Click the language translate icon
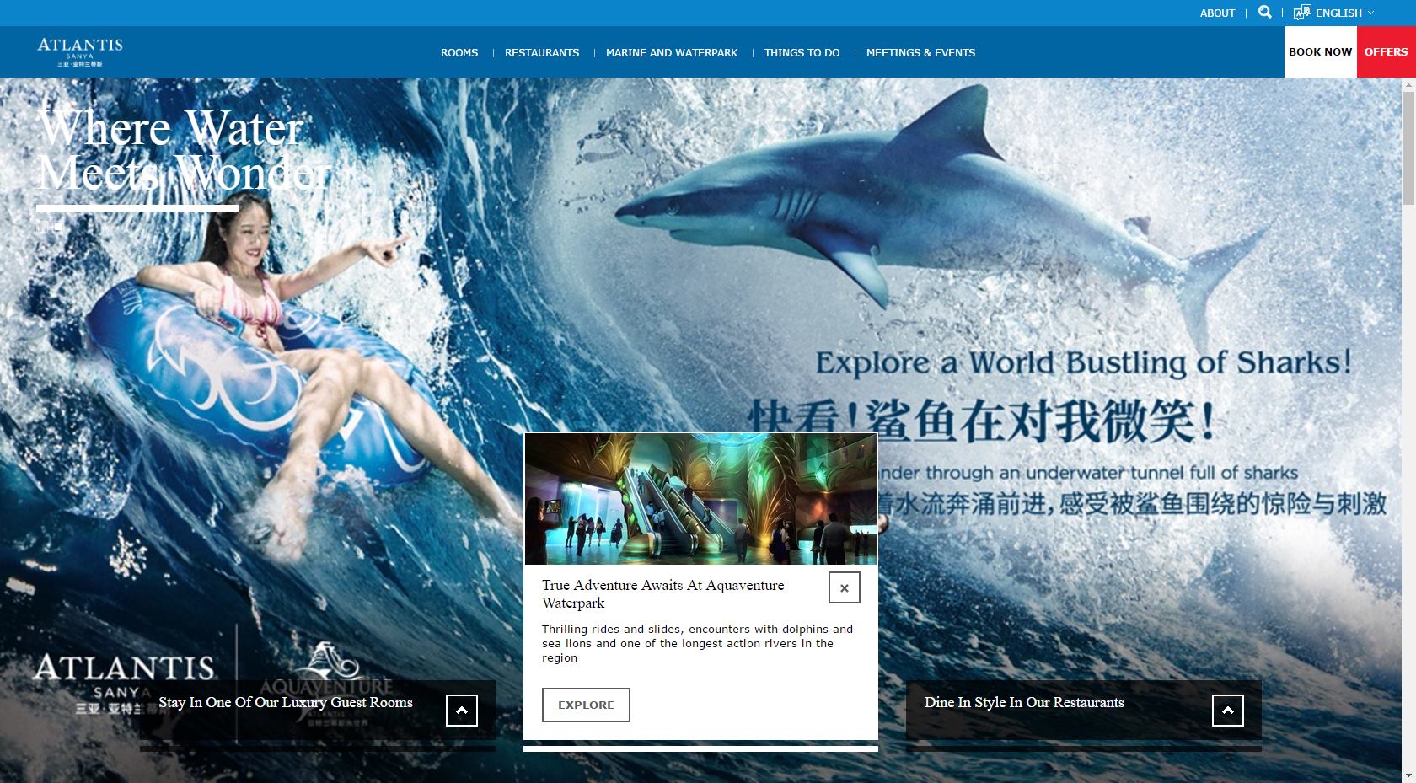1416x783 pixels. click(1302, 13)
